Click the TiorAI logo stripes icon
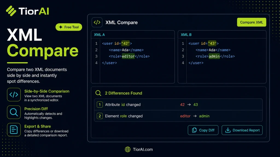 point(11,11)
